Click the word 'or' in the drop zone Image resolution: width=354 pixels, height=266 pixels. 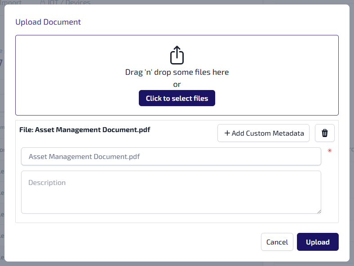(177, 84)
